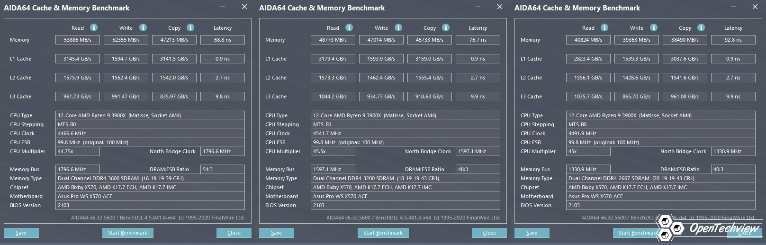Image resolution: width=766 pixels, height=245 pixels.
Task: Start Benchmark in left window
Action: pos(128,233)
